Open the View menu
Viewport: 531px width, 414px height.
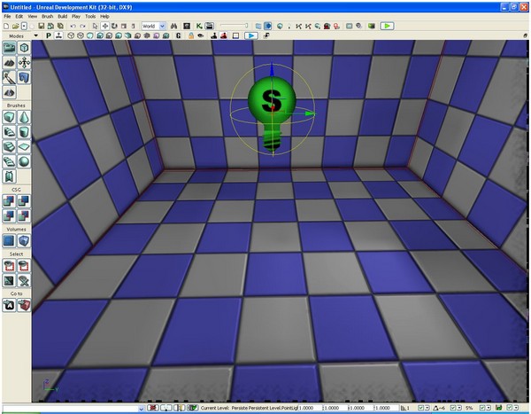(x=33, y=16)
